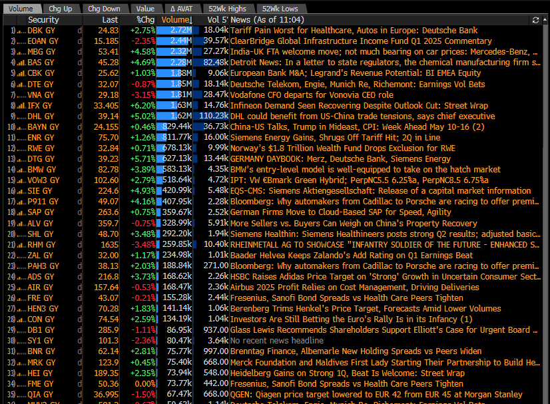Open mini chart icon for RWE GY

point(21,148)
